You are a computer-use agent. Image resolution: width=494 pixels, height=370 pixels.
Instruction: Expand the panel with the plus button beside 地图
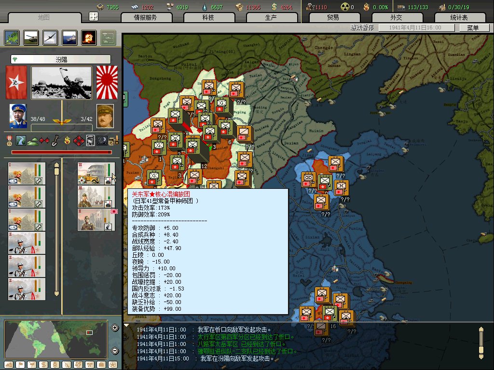[x=94, y=16]
